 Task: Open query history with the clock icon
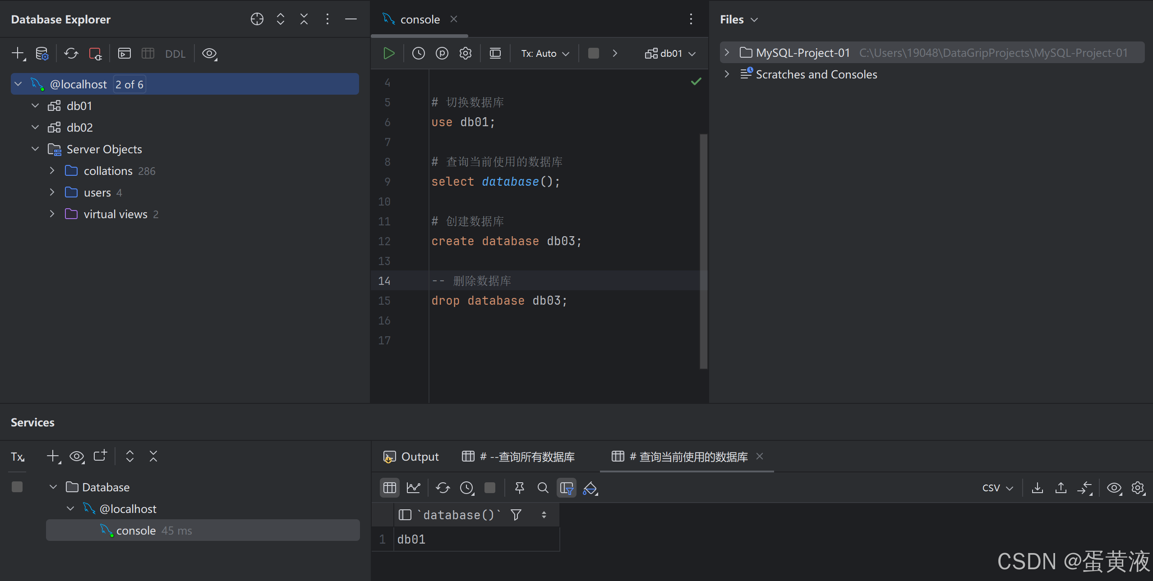(418, 53)
